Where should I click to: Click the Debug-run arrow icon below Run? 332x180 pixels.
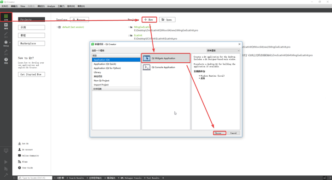tap(6, 169)
